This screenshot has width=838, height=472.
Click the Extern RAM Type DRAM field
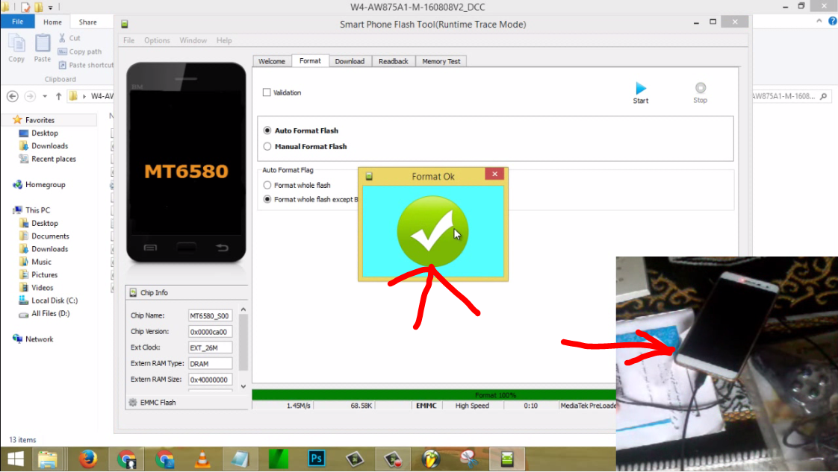pyautogui.click(x=210, y=364)
